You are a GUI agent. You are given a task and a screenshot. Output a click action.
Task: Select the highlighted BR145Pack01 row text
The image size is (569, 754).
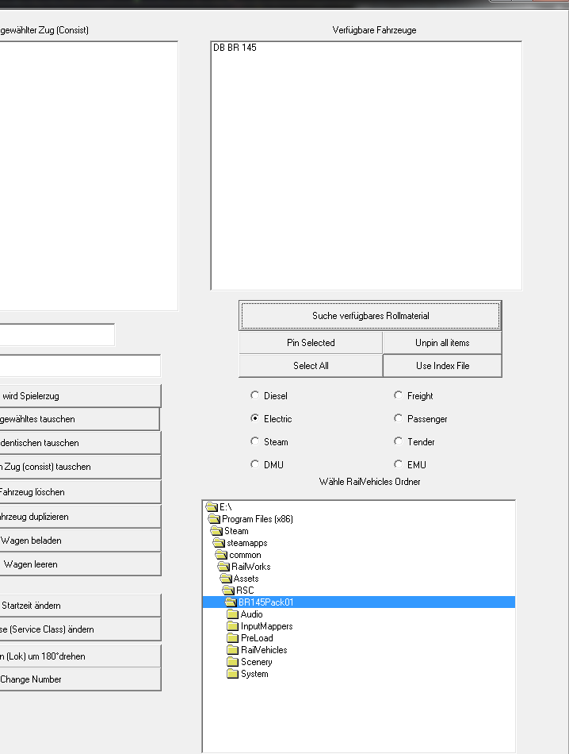(x=266, y=602)
